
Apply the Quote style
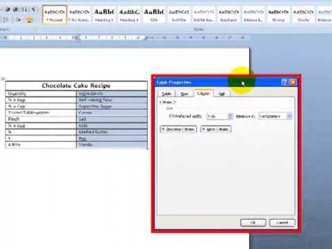(304, 15)
